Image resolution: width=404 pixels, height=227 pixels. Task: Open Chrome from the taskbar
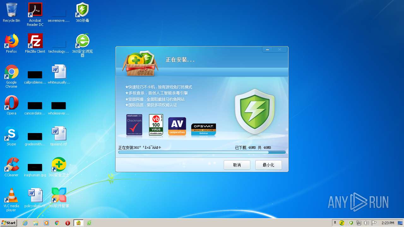(57, 223)
